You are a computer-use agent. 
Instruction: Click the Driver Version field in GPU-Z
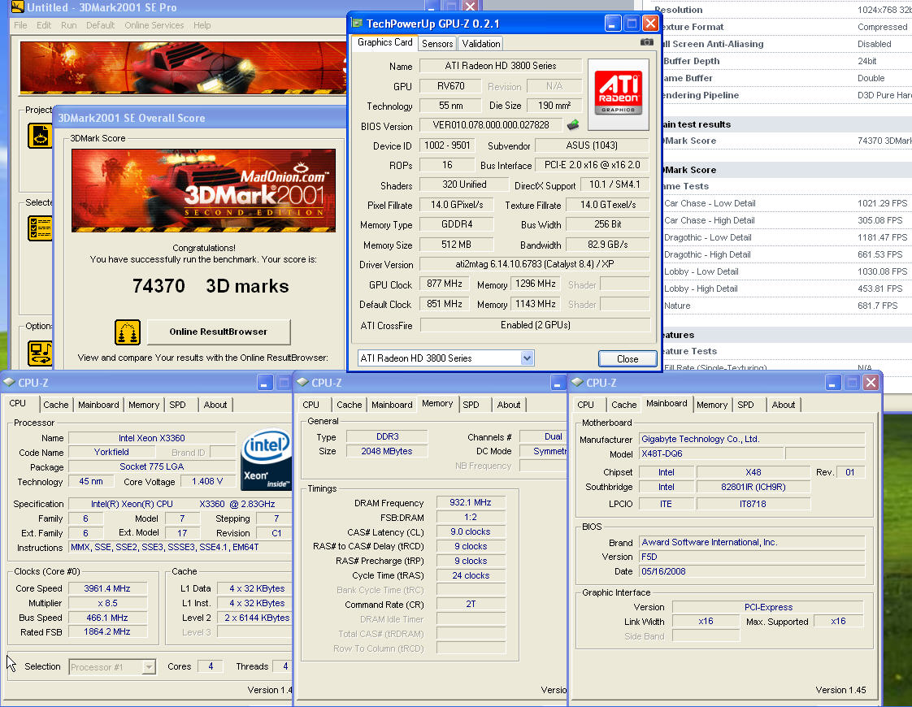[x=535, y=264]
